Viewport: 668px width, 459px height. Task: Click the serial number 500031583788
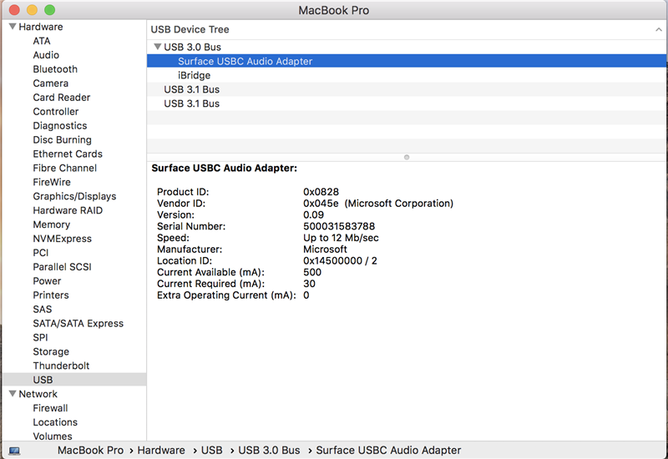coord(339,226)
